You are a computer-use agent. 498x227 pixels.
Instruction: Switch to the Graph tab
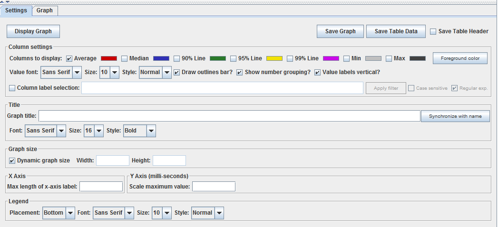click(44, 10)
